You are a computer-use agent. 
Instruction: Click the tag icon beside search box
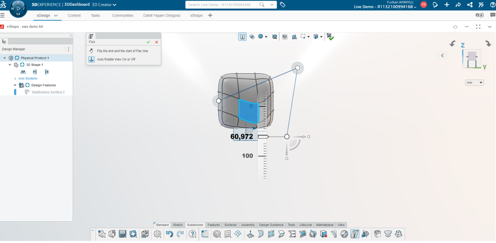[x=283, y=4]
